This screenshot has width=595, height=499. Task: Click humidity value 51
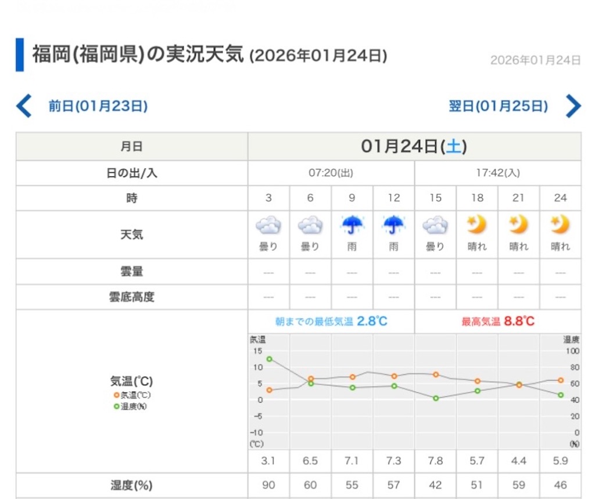coord(477,485)
